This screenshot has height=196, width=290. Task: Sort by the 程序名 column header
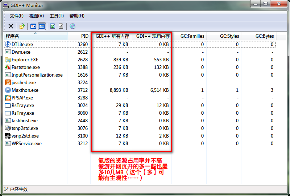pyautogui.click(x=36, y=36)
